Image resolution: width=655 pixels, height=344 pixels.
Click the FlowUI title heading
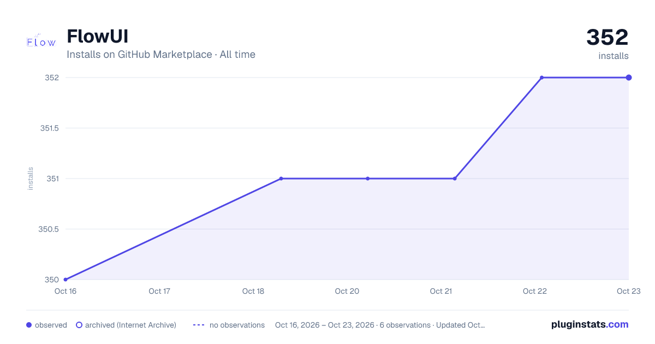coord(97,37)
